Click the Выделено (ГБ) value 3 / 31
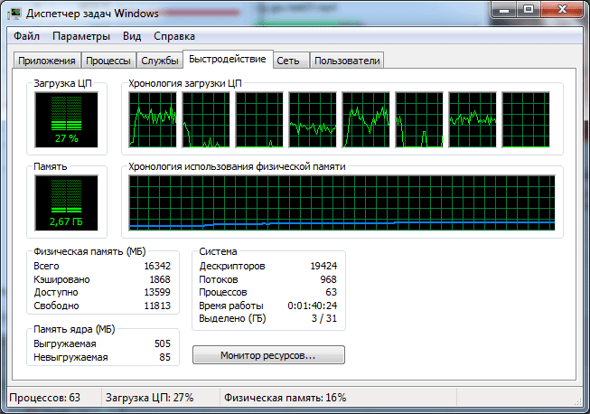The image size is (590, 414). (324, 318)
